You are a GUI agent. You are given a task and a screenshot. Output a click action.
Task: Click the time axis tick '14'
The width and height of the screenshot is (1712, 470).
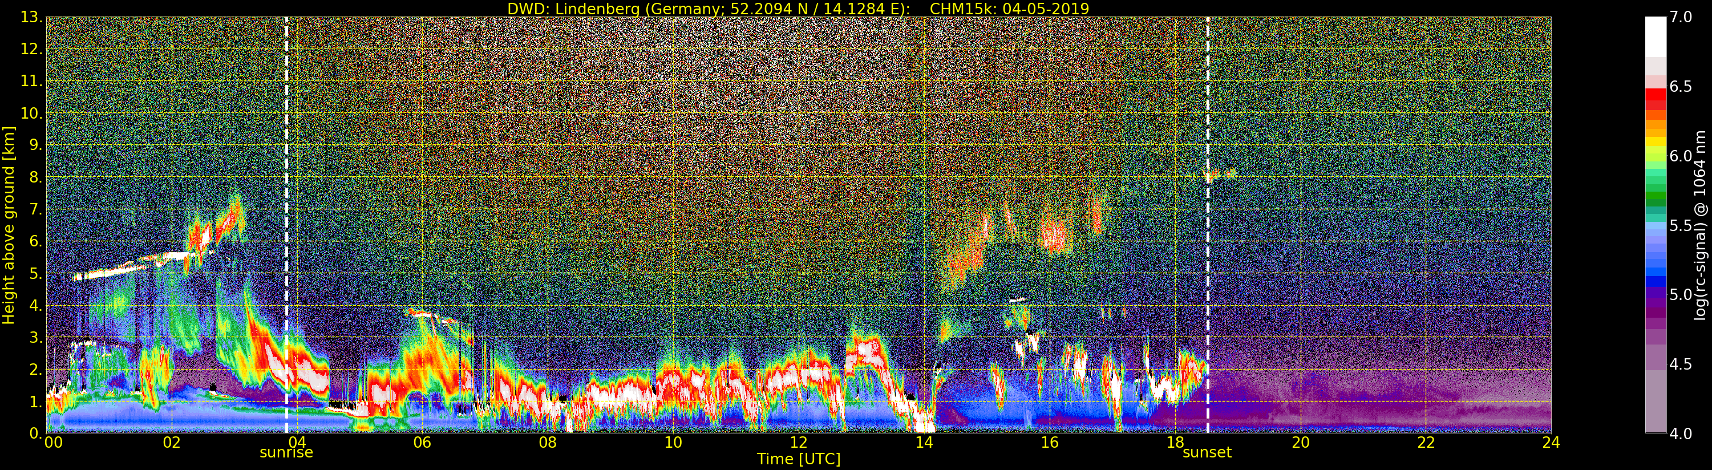(924, 443)
